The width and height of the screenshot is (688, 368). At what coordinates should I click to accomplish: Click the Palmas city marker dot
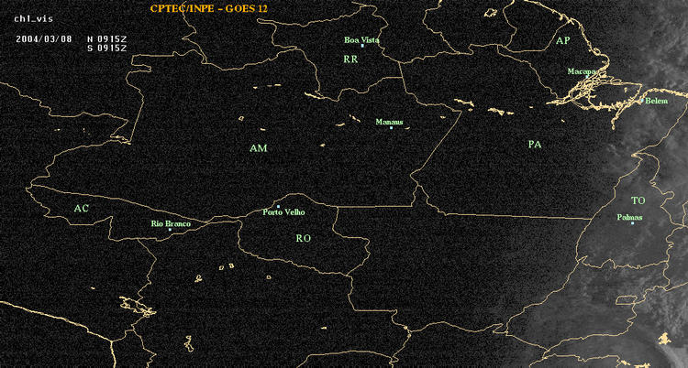coord(632,223)
